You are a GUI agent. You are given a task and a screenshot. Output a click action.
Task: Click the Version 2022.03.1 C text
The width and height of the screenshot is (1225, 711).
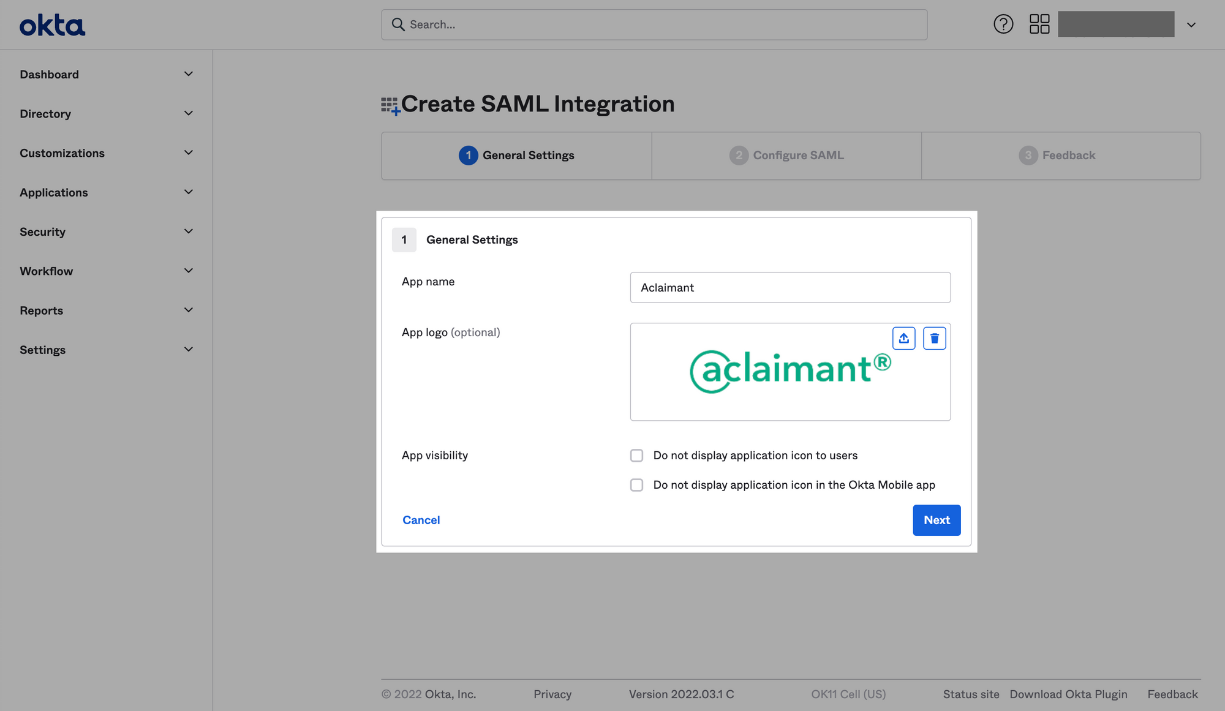(681, 694)
